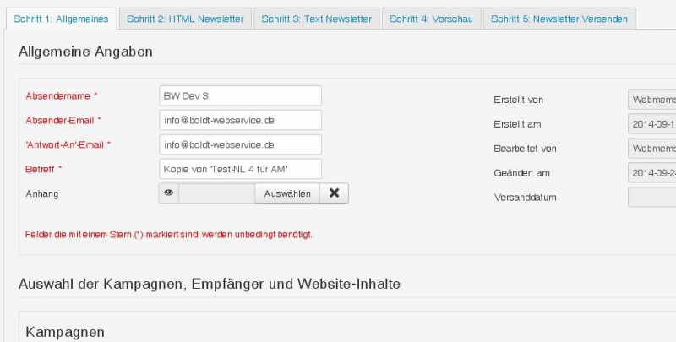Click the Geändert am date field
Image resolution: width=676 pixels, height=342 pixels.
(652, 173)
